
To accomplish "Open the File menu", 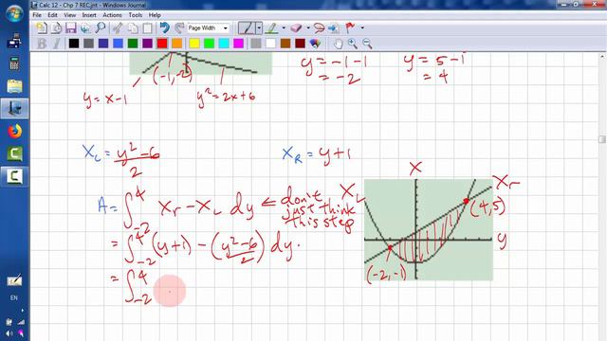I will coord(37,15).
